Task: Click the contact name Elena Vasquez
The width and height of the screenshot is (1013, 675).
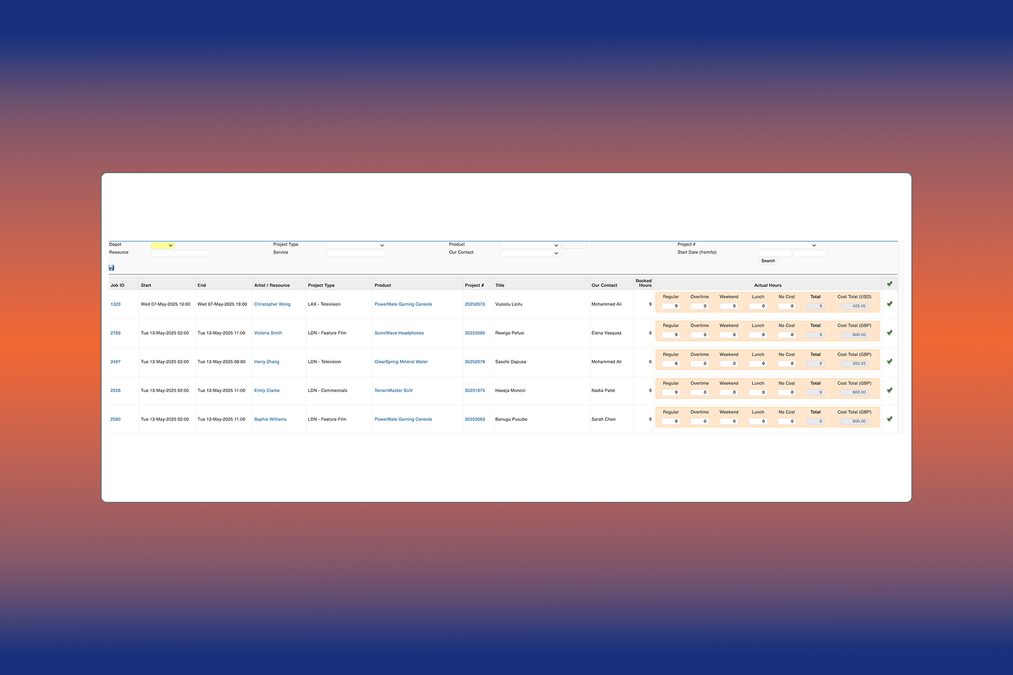Action: click(607, 333)
